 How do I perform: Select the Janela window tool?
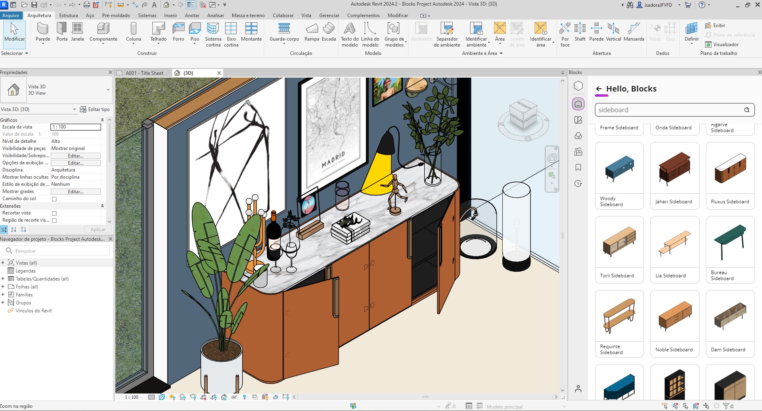(77, 32)
